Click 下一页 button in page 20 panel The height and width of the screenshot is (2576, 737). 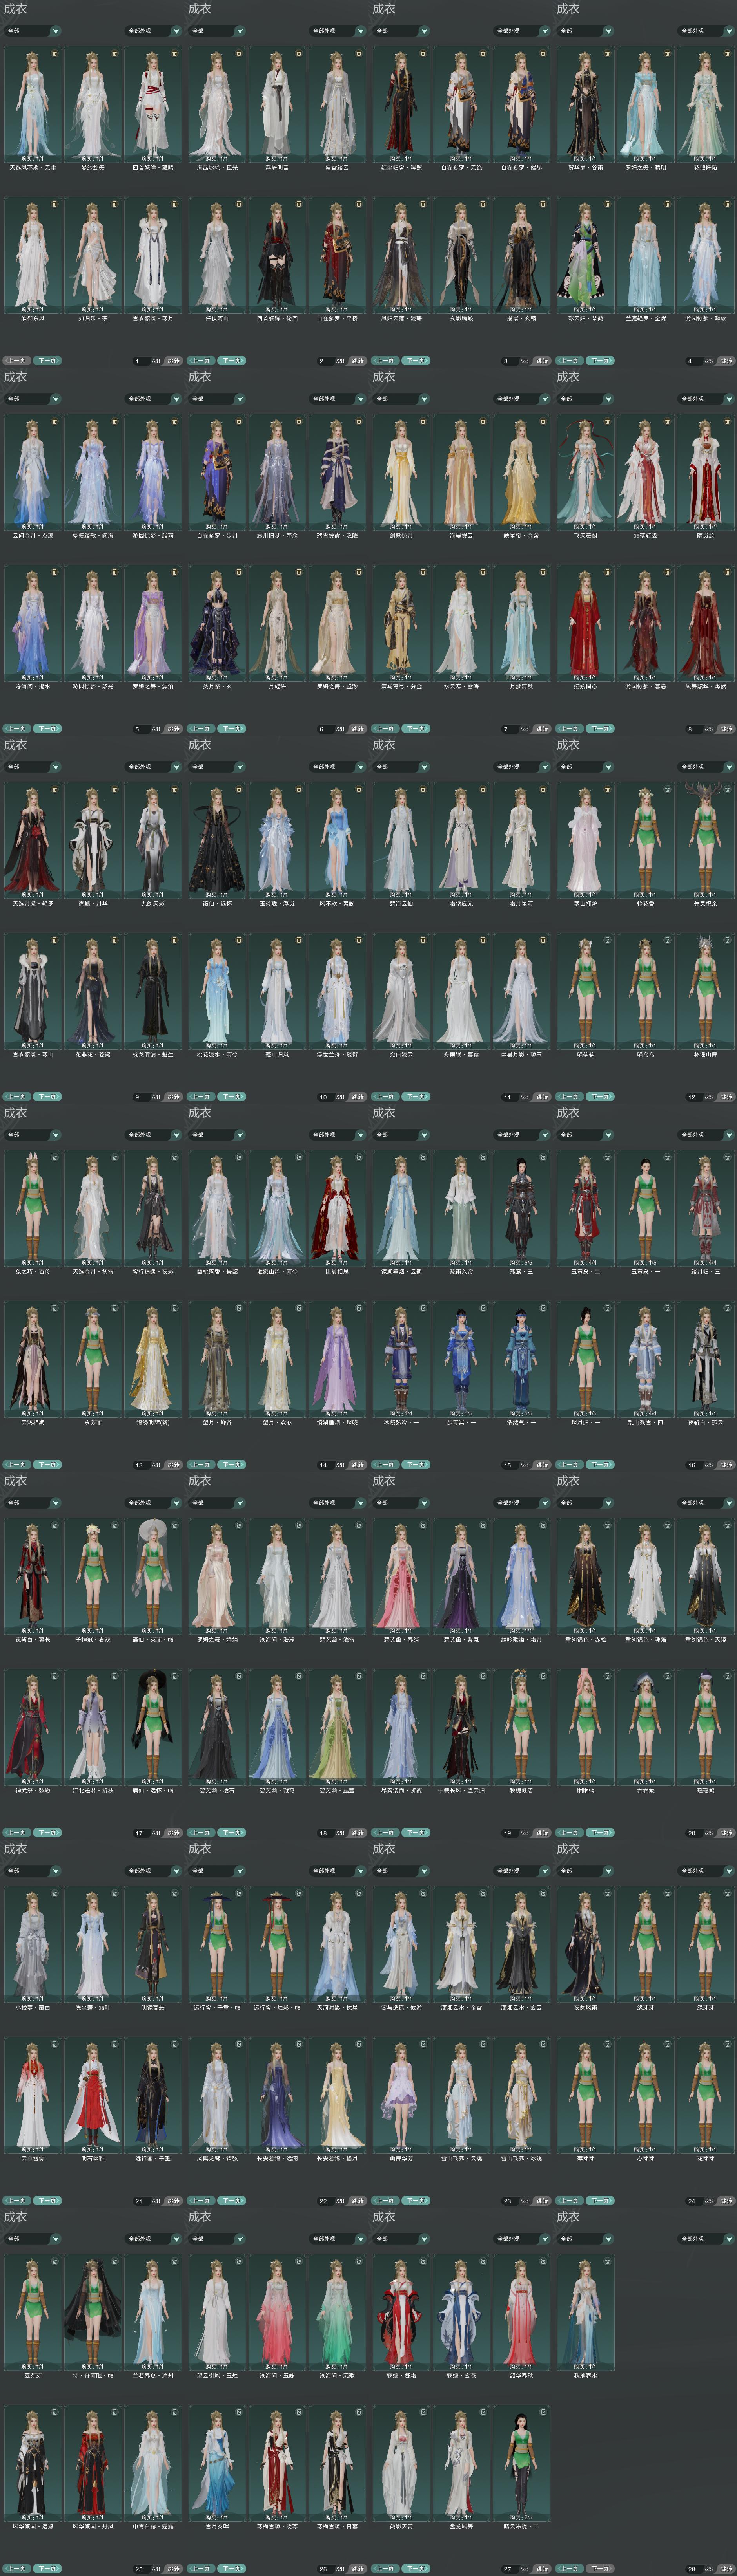click(x=600, y=1833)
